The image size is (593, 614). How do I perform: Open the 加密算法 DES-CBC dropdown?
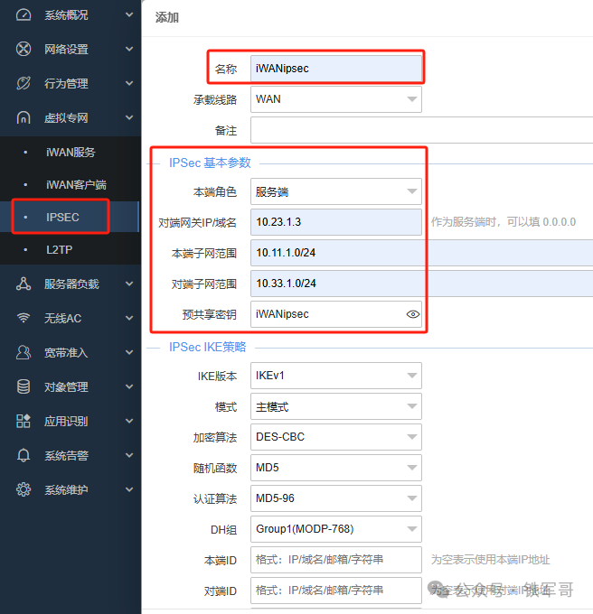pyautogui.click(x=336, y=437)
